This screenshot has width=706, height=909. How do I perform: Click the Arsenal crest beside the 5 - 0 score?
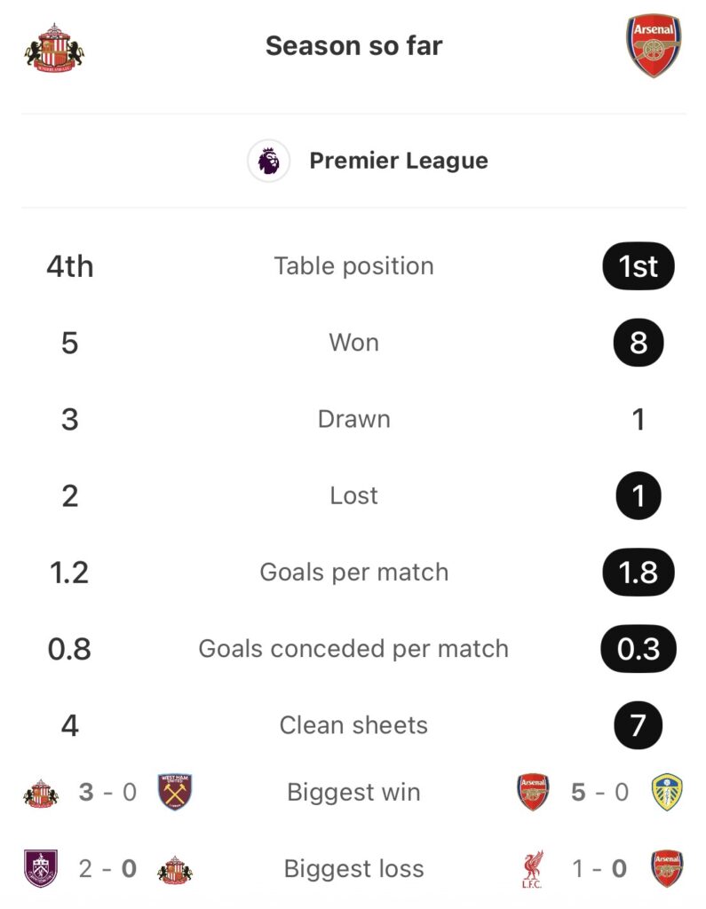(x=534, y=792)
